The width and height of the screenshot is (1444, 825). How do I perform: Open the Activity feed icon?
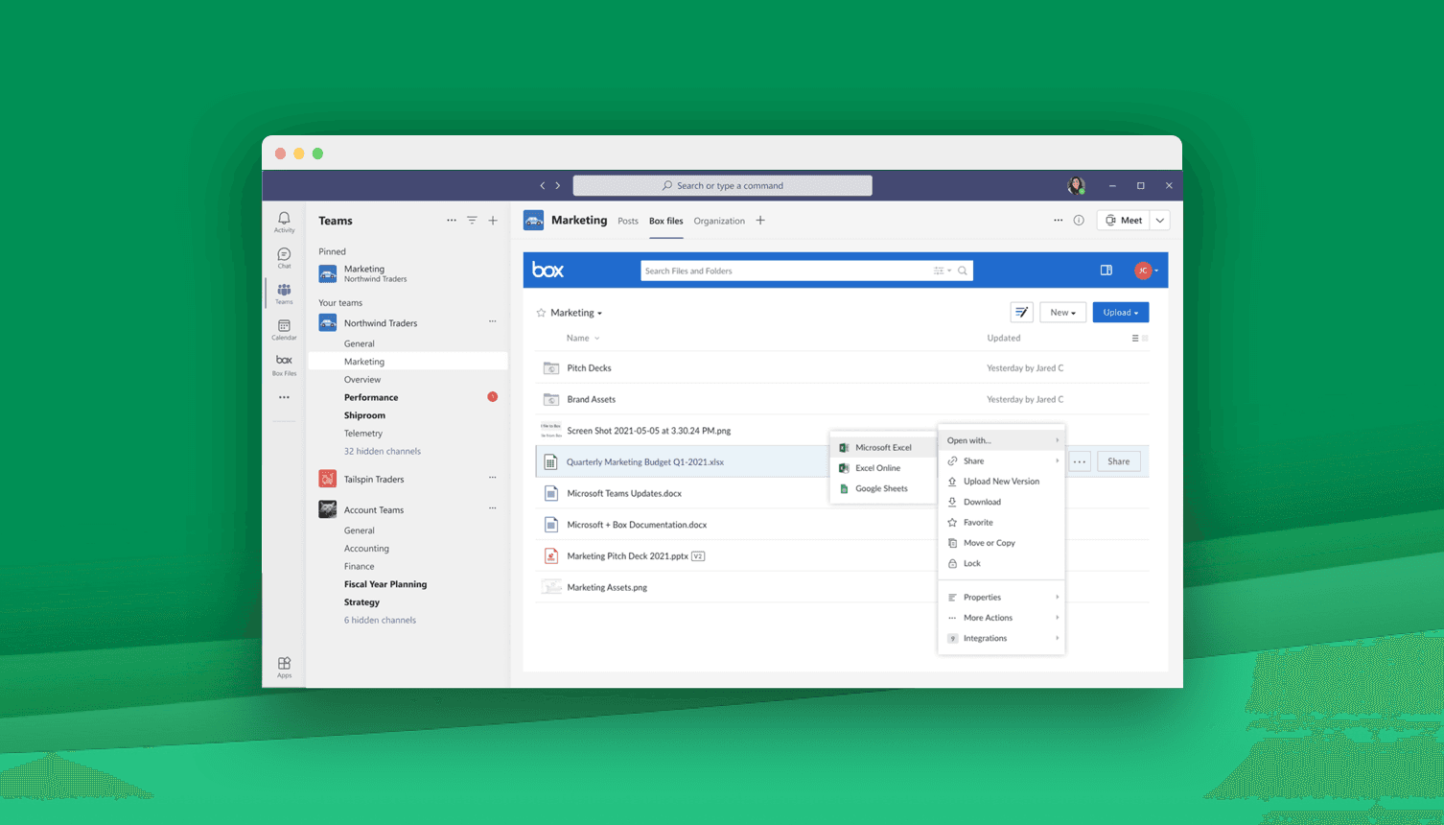coord(284,222)
